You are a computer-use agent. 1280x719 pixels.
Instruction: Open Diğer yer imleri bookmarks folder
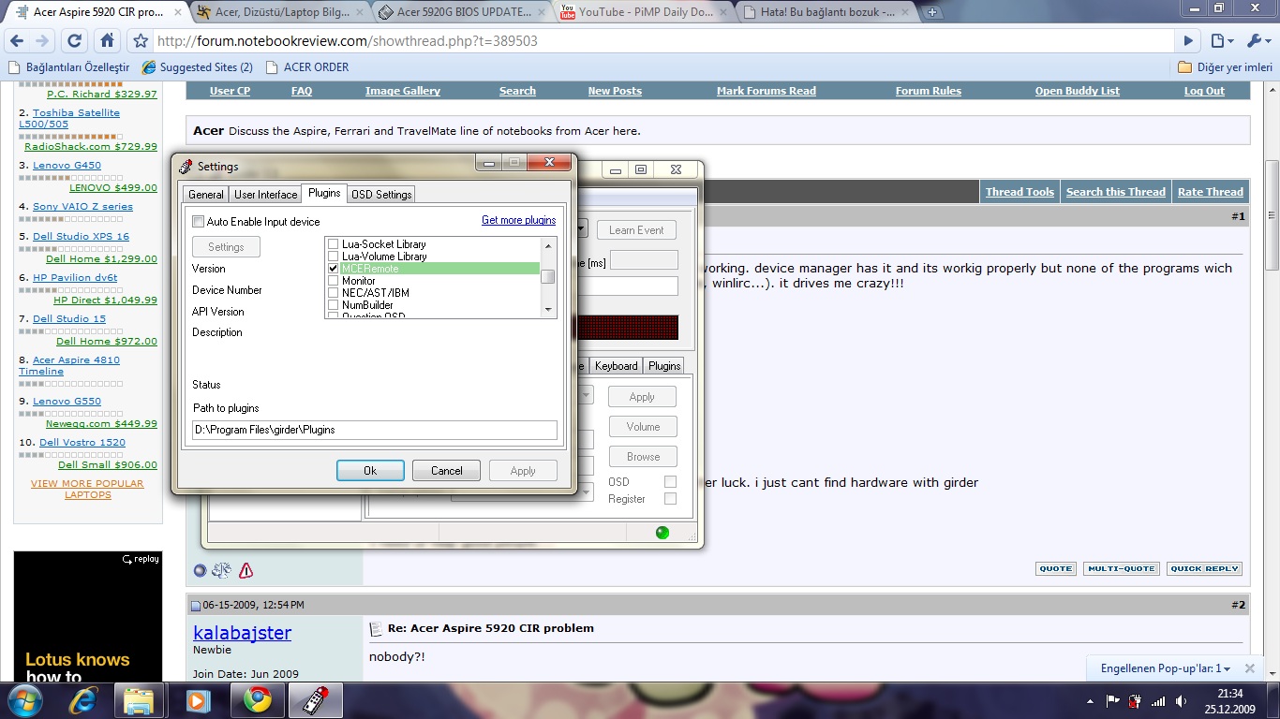click(x=1225, y=67)
